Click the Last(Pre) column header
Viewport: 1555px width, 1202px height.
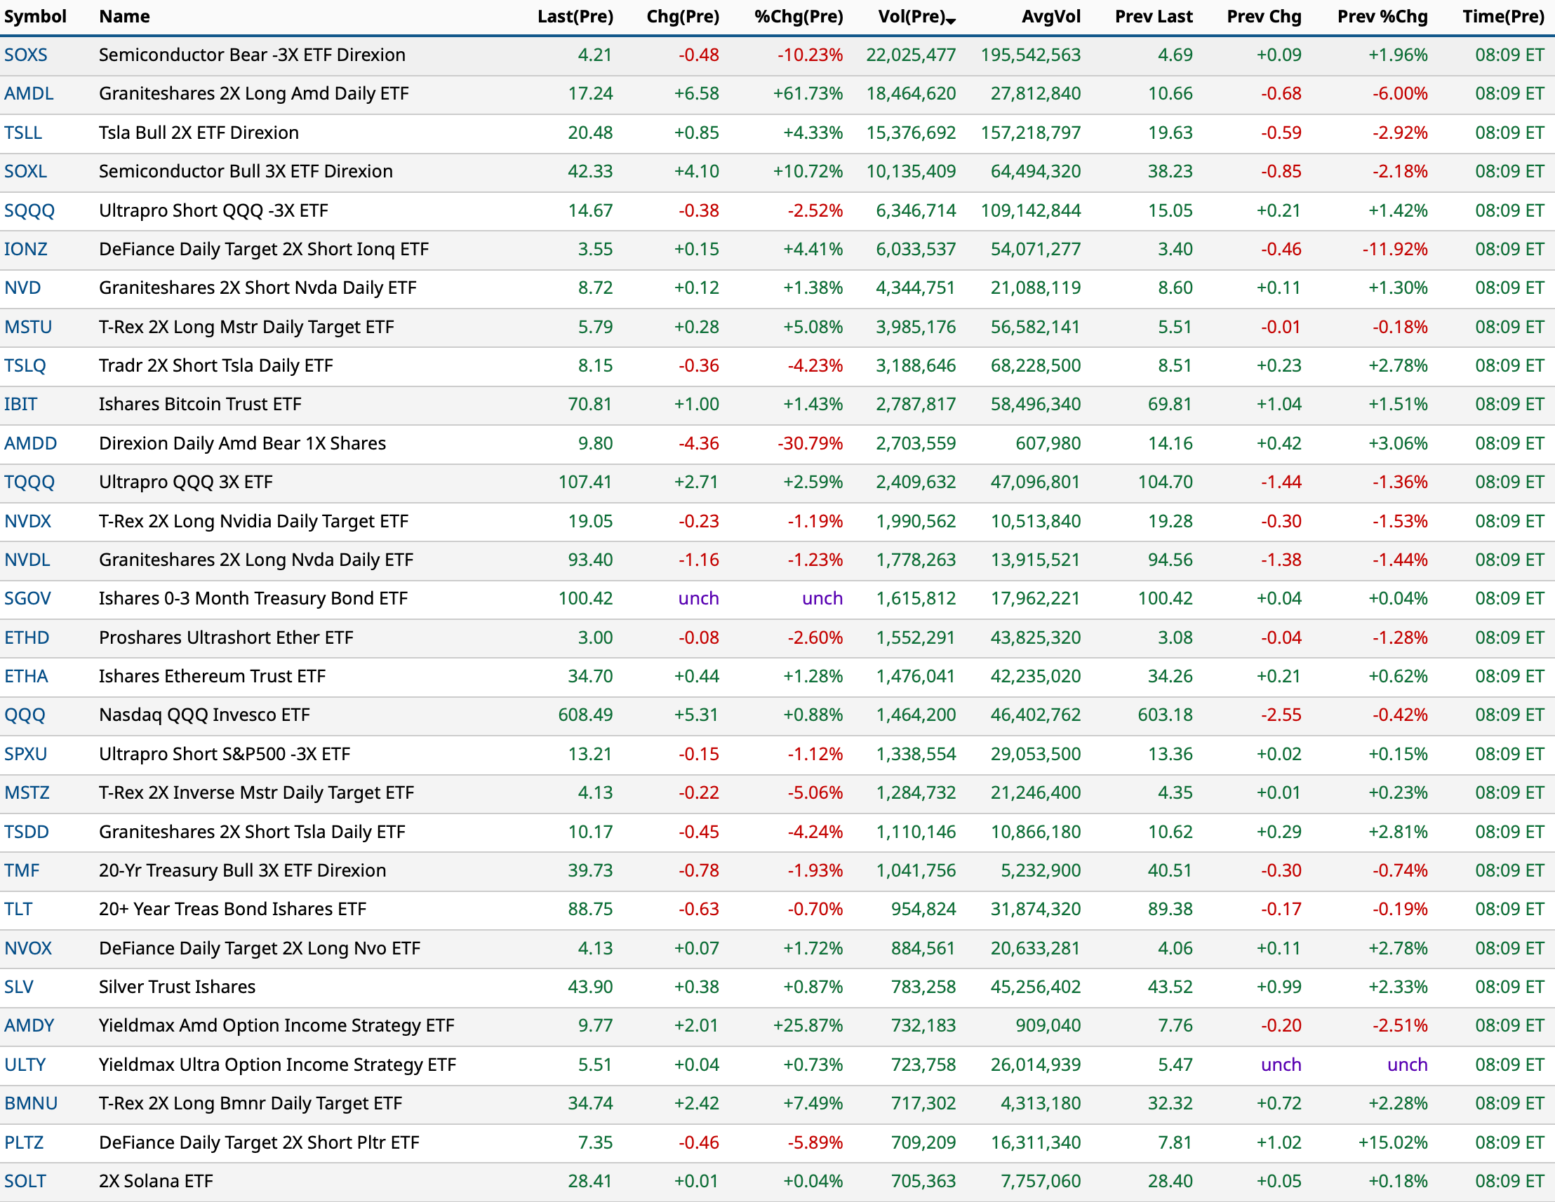point(575,16)
